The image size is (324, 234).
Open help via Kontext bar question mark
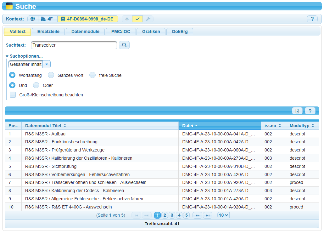click(312, 19)
